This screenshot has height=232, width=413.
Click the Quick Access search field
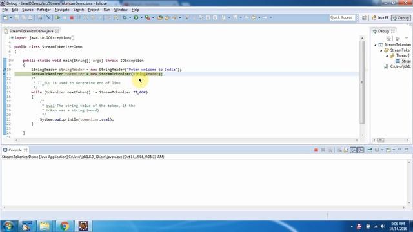pos(342,17)
